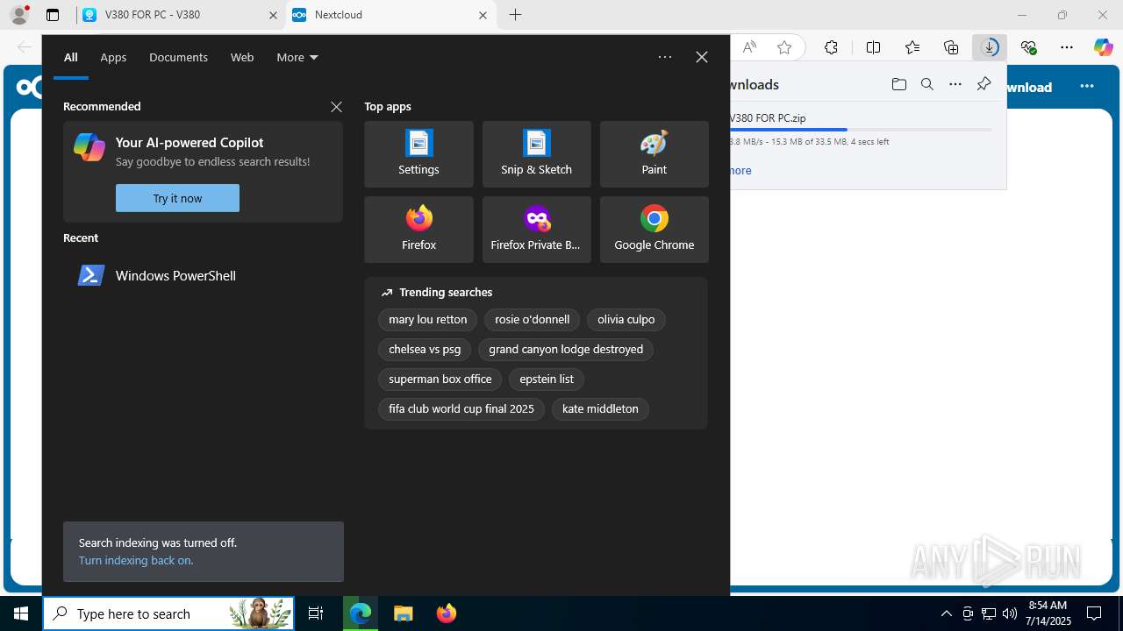
Task: Open Paint from Top apps
Action: tap(654, 154)
